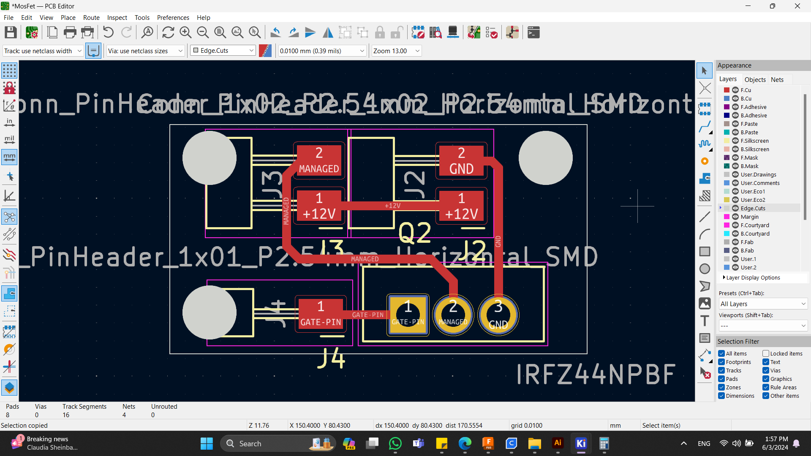This screenshot has height=456, width=811.
Task: Select the Delete tool icon
Action: tap(705, 373)
